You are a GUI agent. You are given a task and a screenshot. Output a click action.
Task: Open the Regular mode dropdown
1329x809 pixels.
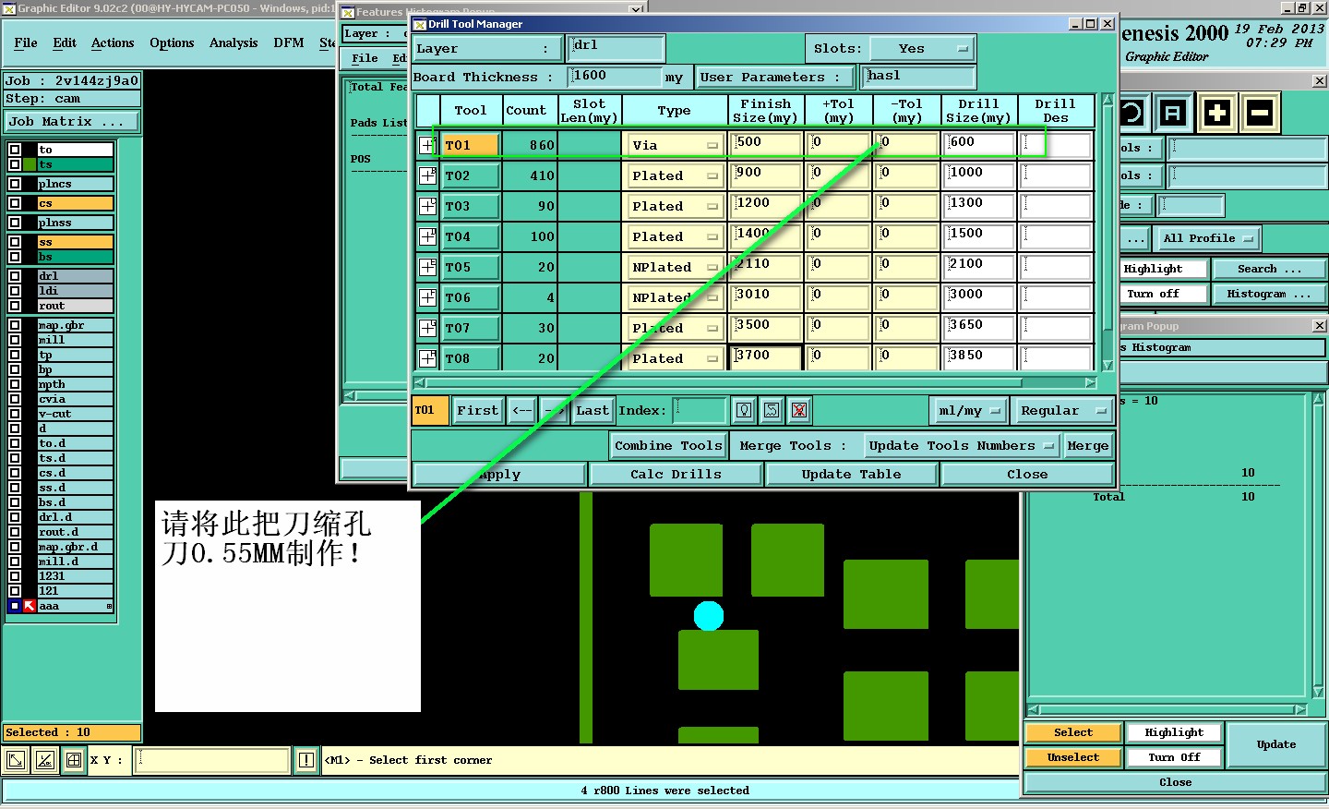(1062, 410)
